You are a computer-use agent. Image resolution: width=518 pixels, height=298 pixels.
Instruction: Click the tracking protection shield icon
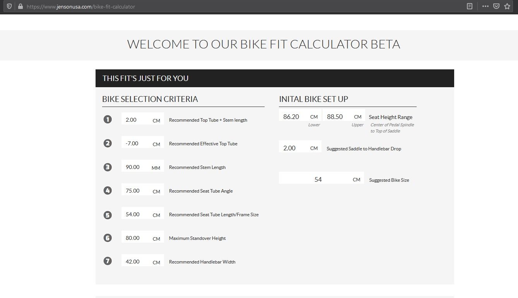[x=9, y=7]
